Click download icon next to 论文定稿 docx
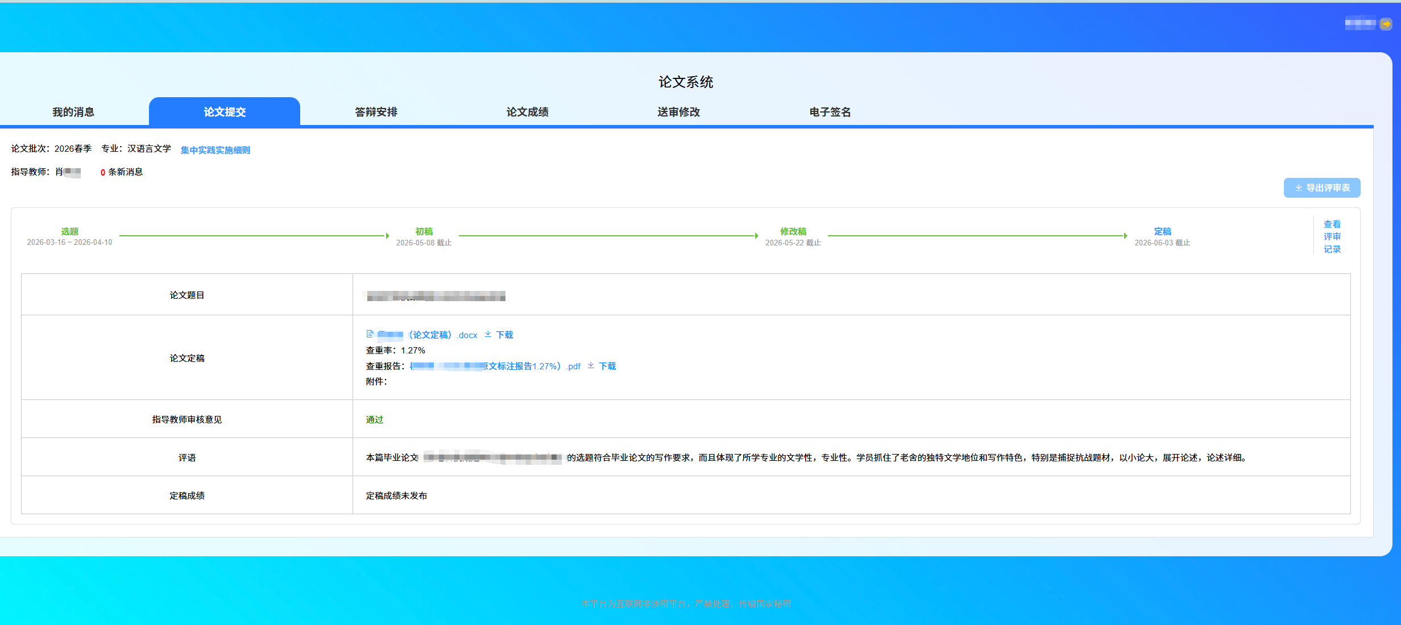 pos(488,334)
